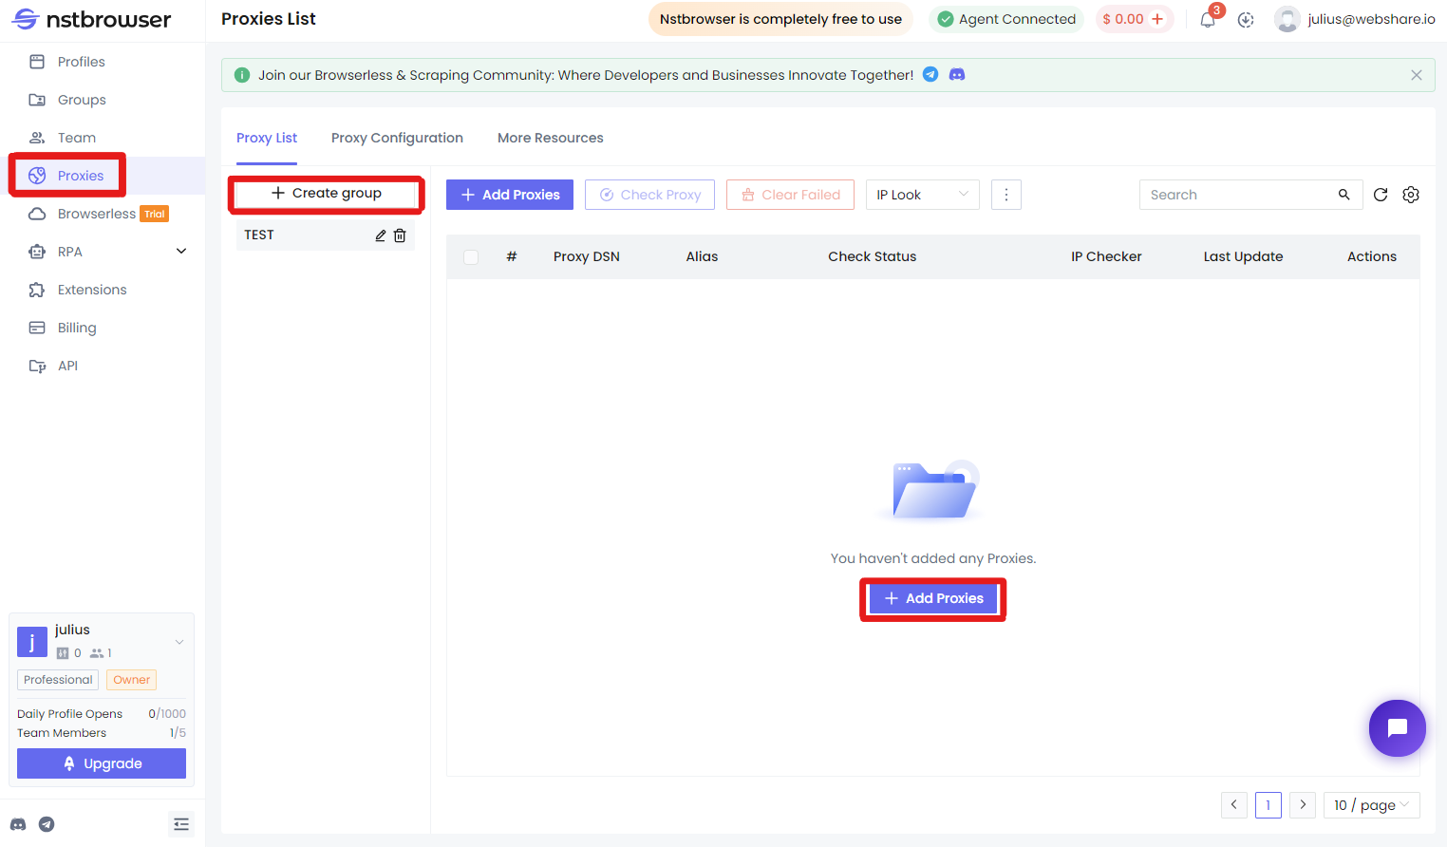This screenshot has height=847, width=1447.
Task: Go to Team section
Action: coord(103,138)
